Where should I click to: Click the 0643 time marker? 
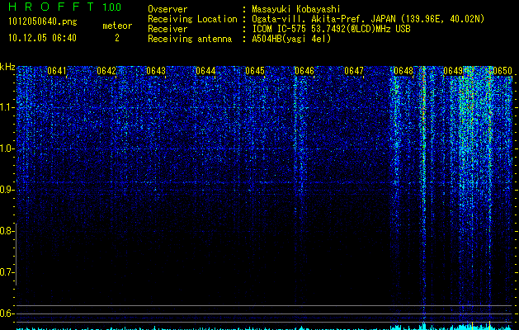(x=156, y=71)
